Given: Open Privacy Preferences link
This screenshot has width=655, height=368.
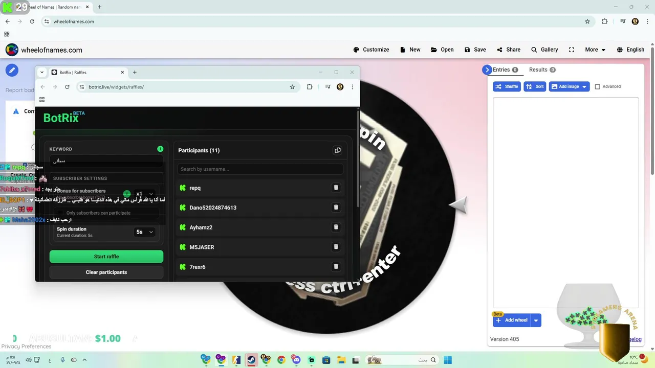Looking at the screenshot, I should click(26, 347).
